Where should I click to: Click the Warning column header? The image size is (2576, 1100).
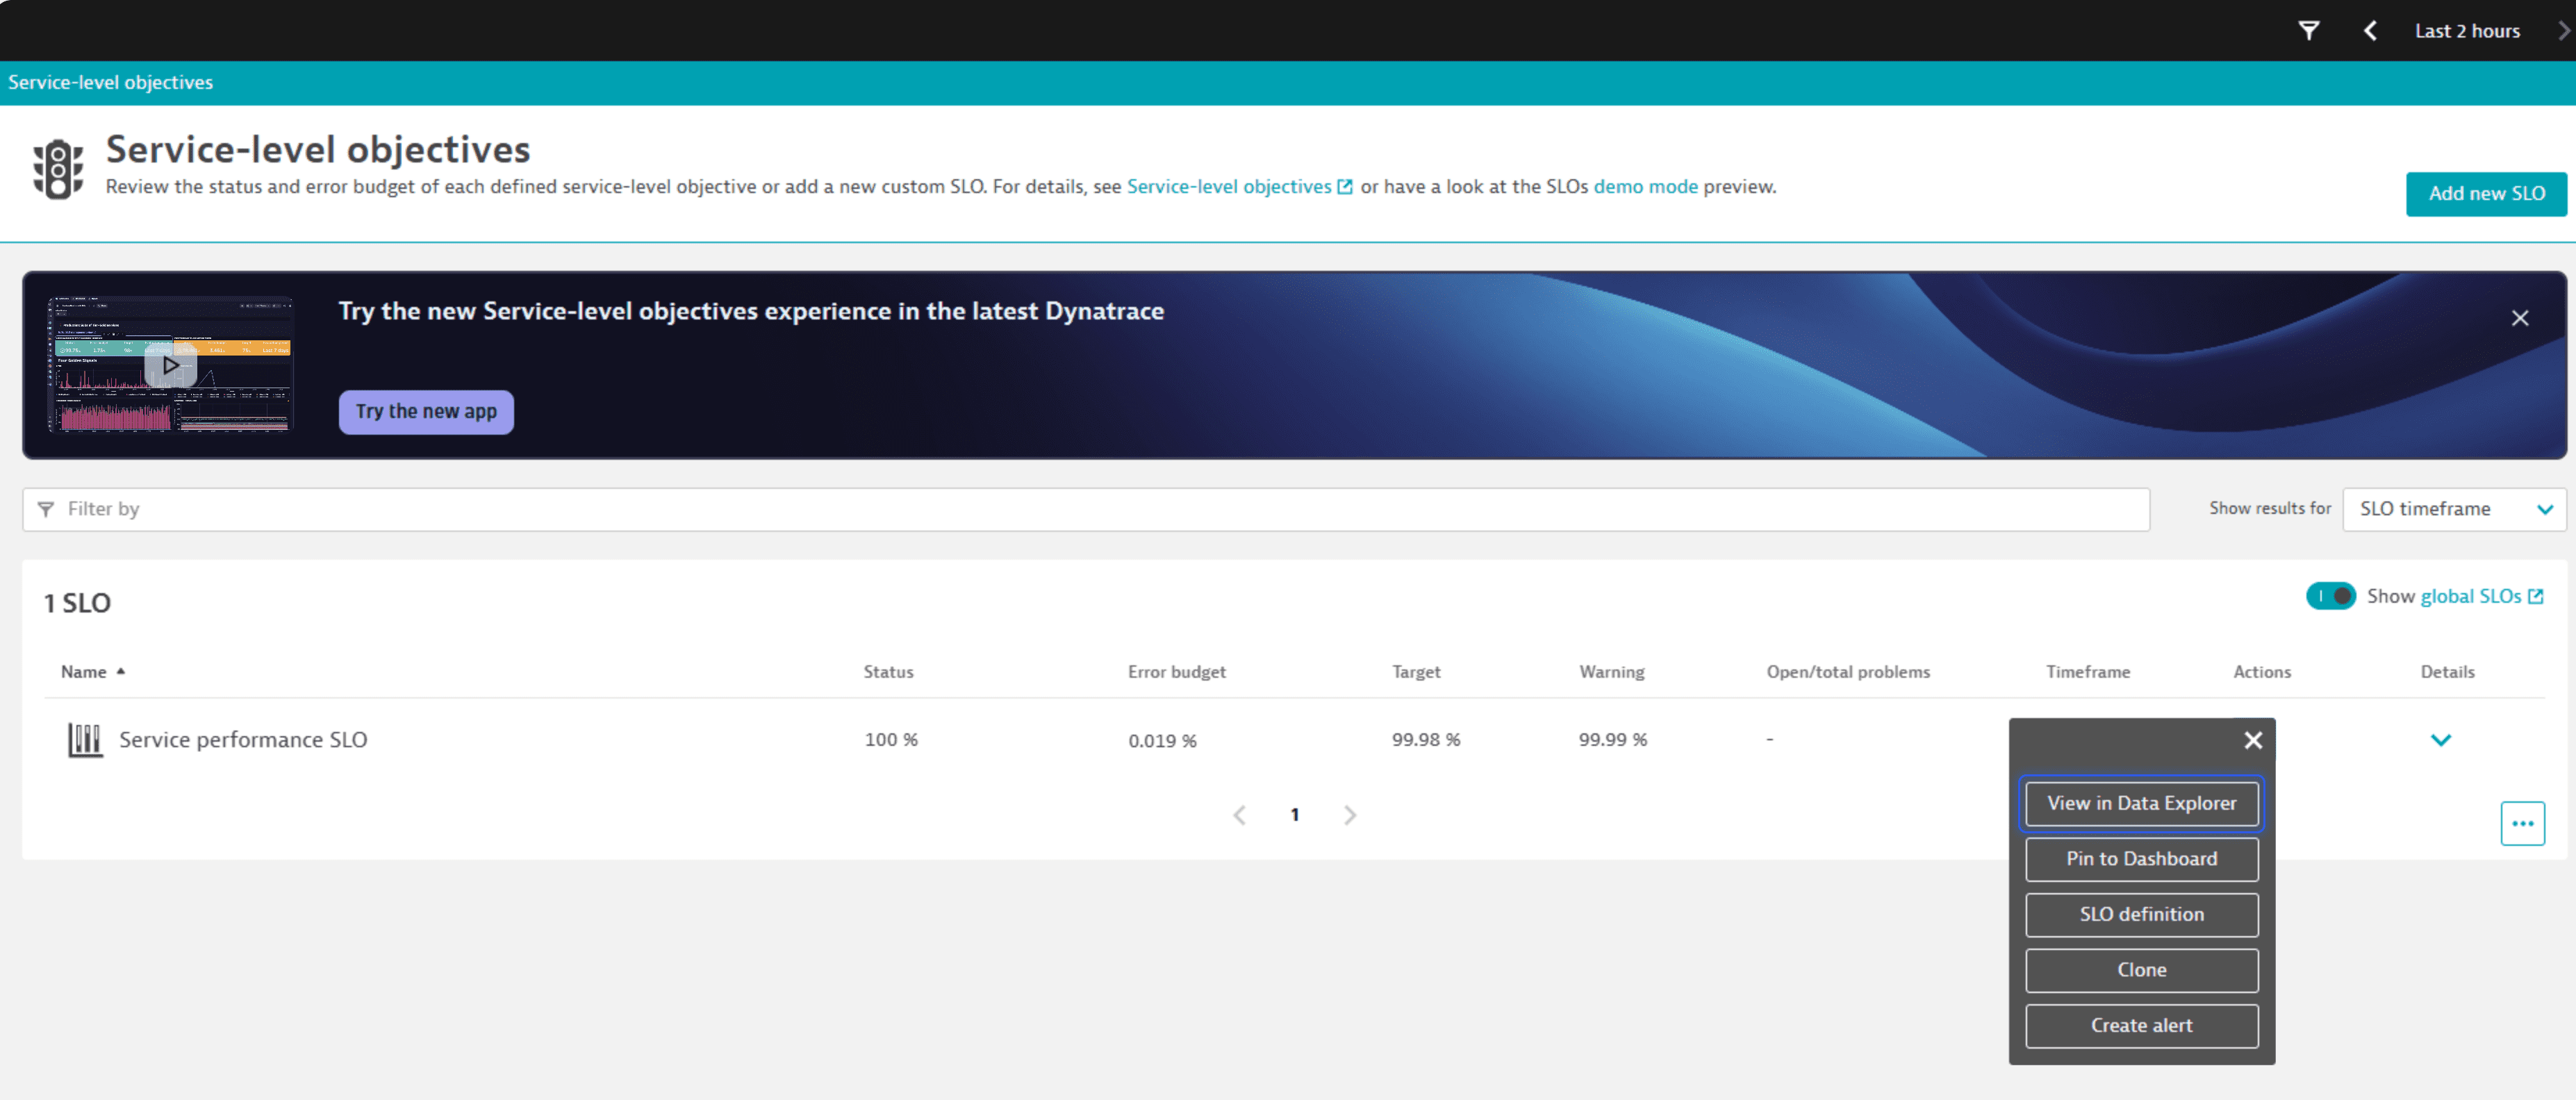(x=1611, y=672)
